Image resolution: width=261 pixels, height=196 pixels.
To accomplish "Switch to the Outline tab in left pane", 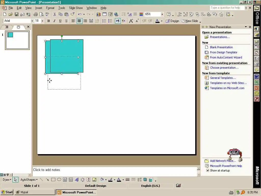I will coord(6,27).
